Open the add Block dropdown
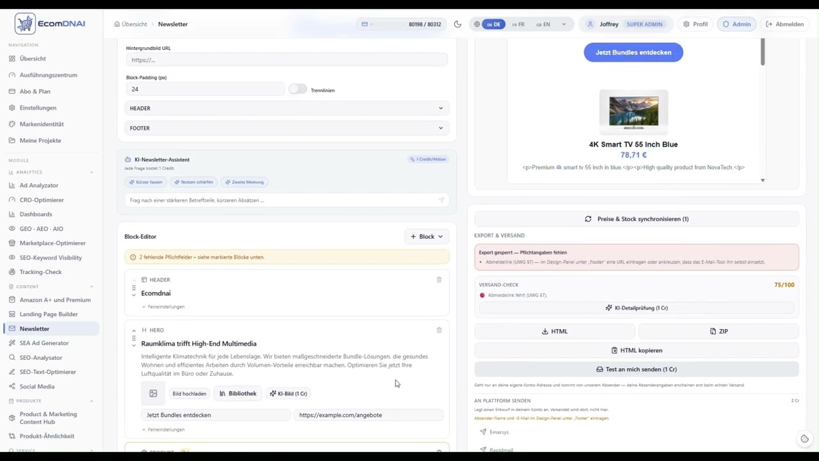Image resolution: width=819 pixels, height=461 pixels. tap(427, 236)
